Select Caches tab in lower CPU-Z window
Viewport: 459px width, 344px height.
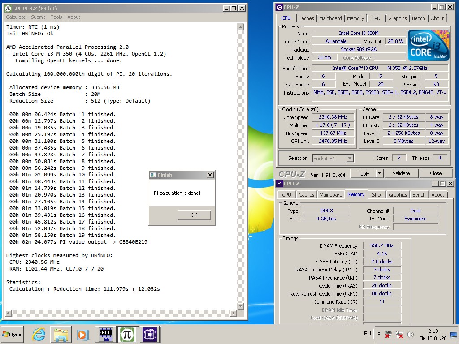pos(307,195)
